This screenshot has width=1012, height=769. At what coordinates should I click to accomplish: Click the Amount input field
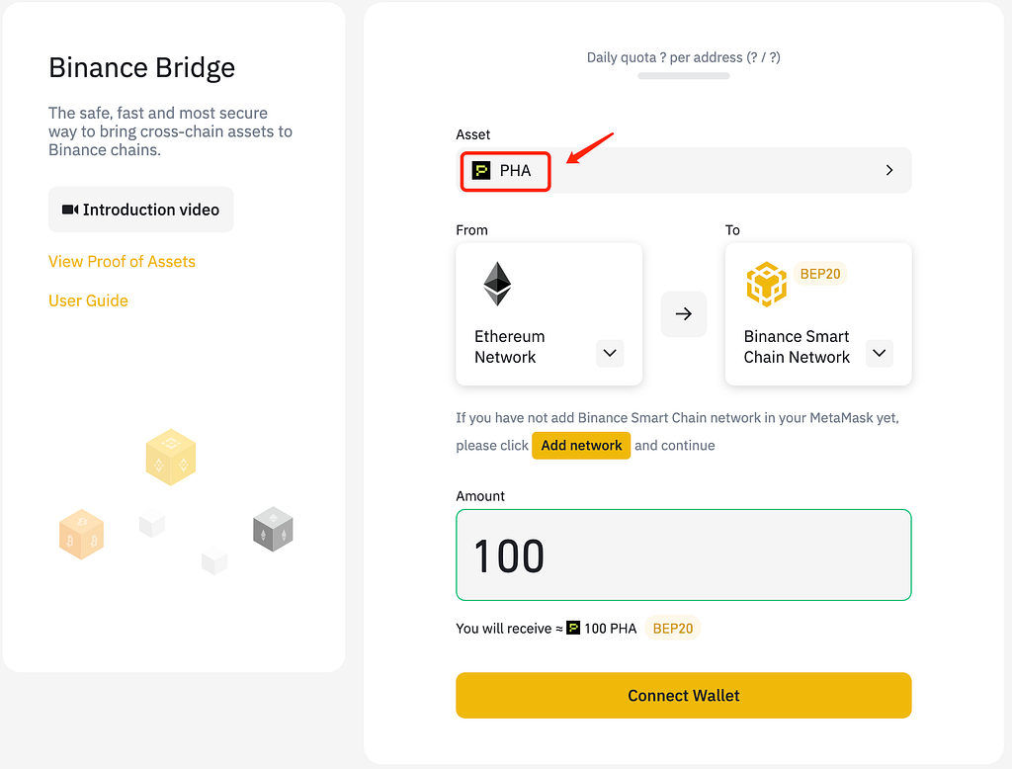[x=684, y=555]
